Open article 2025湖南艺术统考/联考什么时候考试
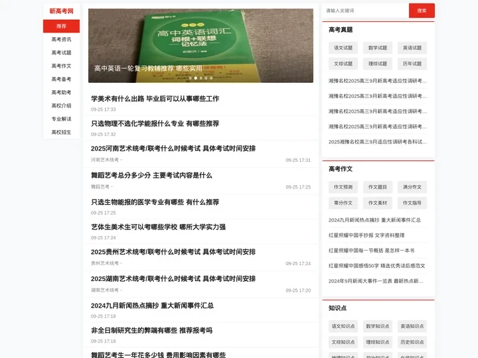The width and height of the screenshot is (478, 358). click(x=173, y=279)
